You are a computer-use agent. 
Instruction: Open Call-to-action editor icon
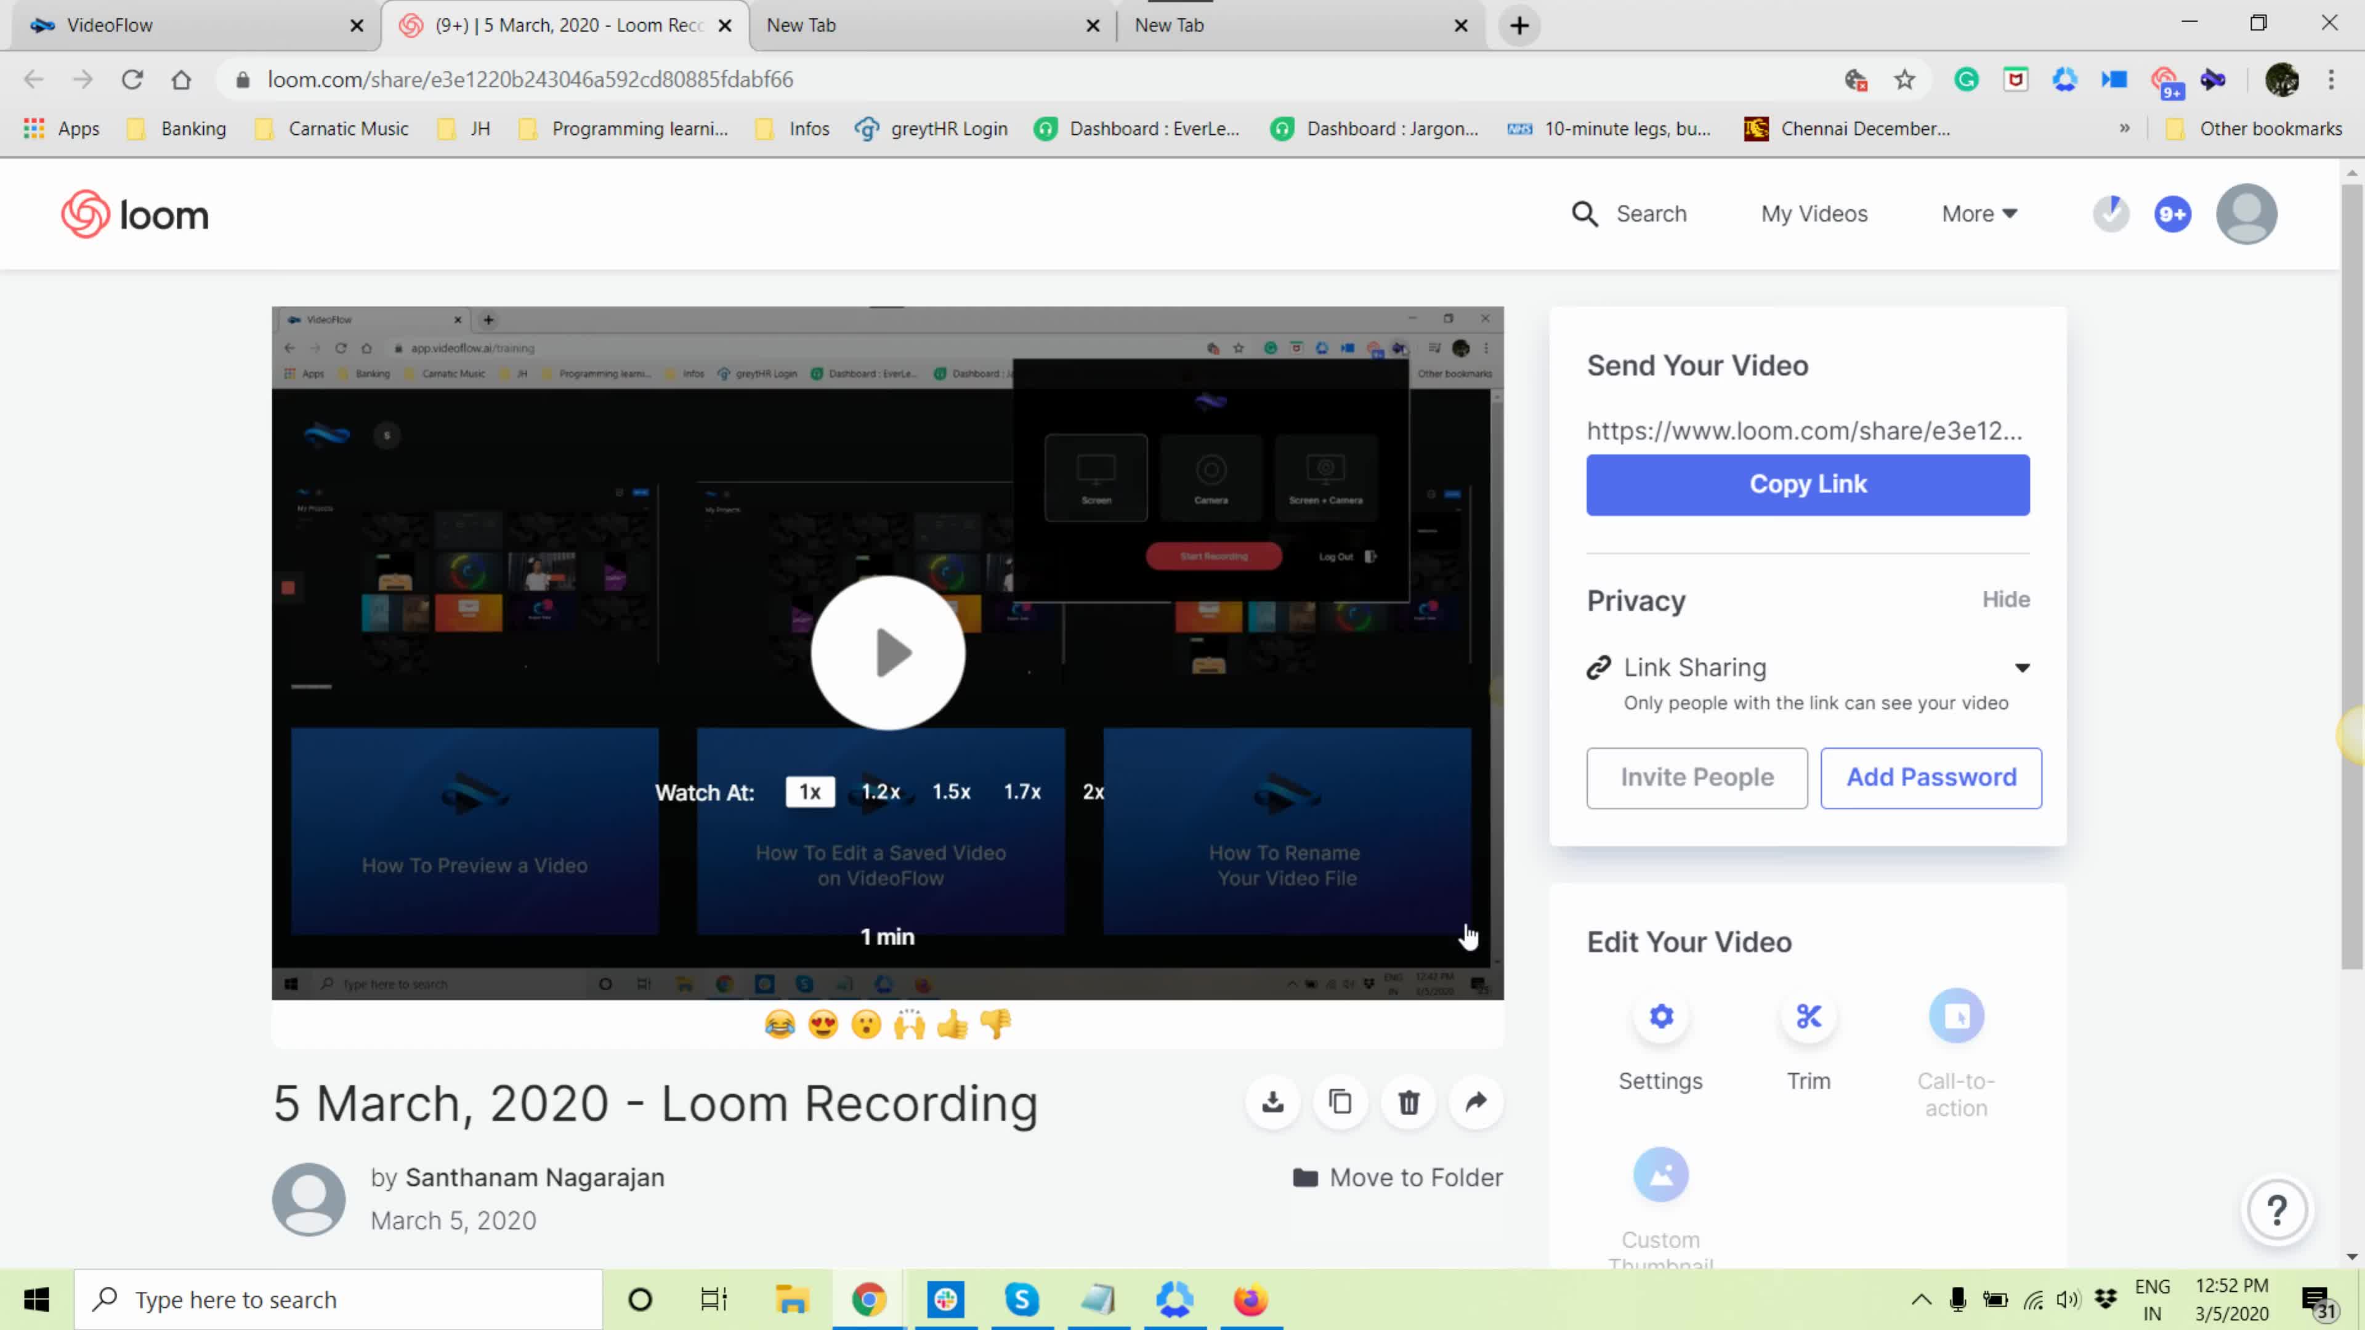pyautogui.click(x=1957, y=1016)
